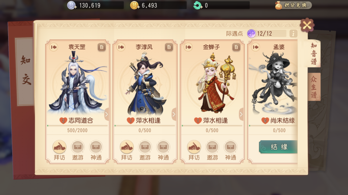348x195 pixels.
Task: Click back-arrow icon on 金蝉子 card
Action: 188,47
